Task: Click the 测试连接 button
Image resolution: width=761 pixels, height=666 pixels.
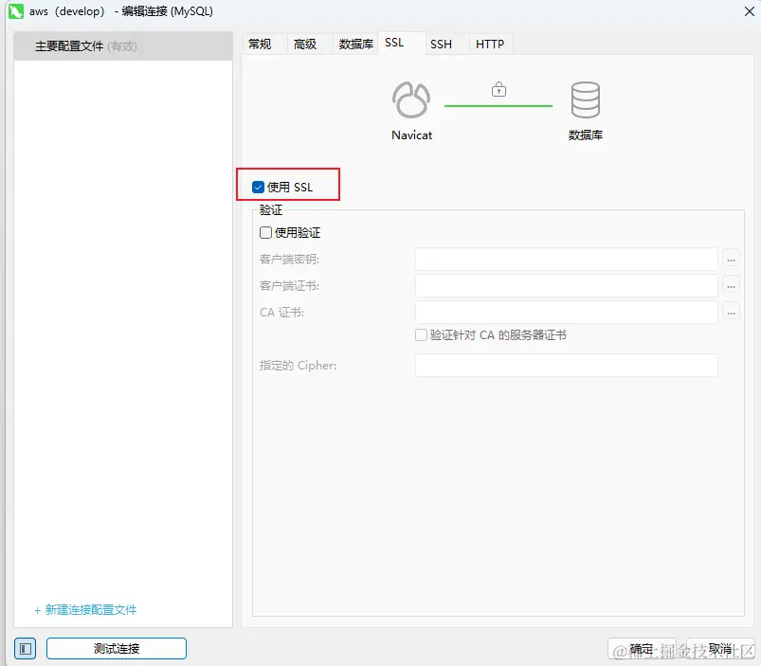Action: pyautogui.click(x=117, y=649)
